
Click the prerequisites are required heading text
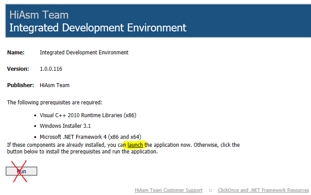pyautogui.click(x=54, y=103)
